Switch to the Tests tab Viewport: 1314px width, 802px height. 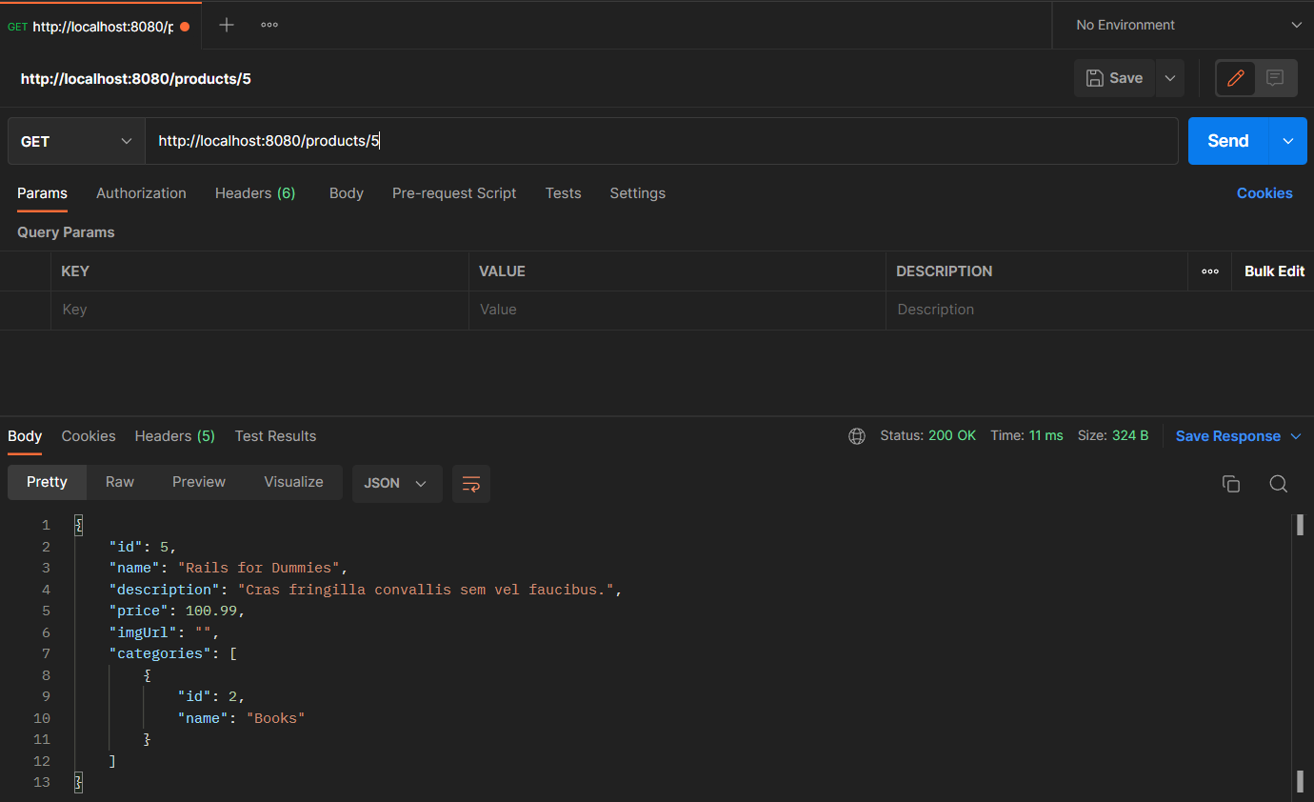coord(563,193)
